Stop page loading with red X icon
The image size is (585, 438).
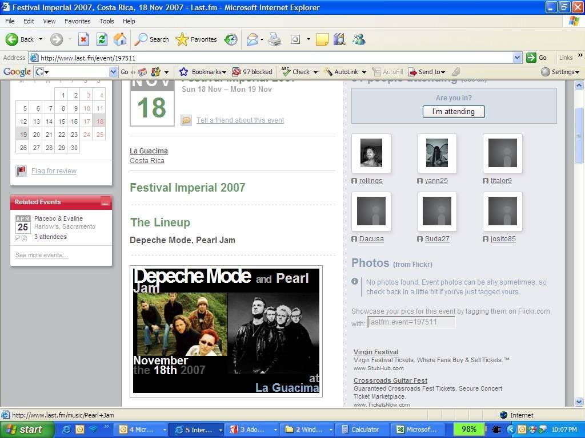(x=83, y=39)
